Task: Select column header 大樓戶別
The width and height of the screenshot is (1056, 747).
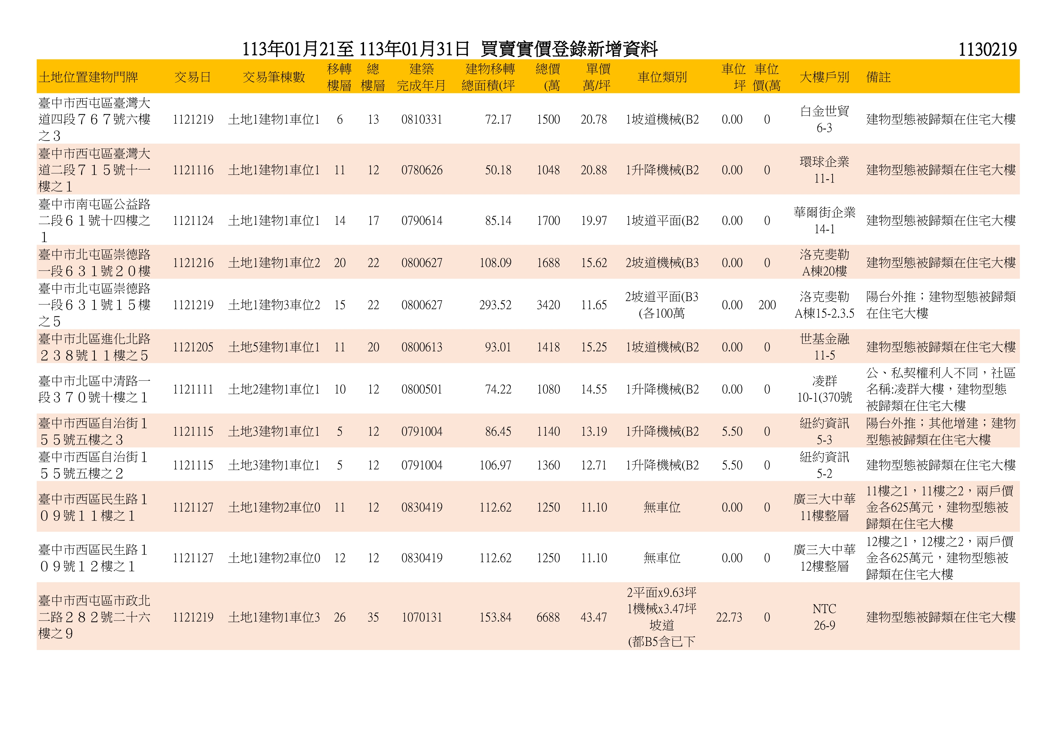Action: click(x=824, y=77)
